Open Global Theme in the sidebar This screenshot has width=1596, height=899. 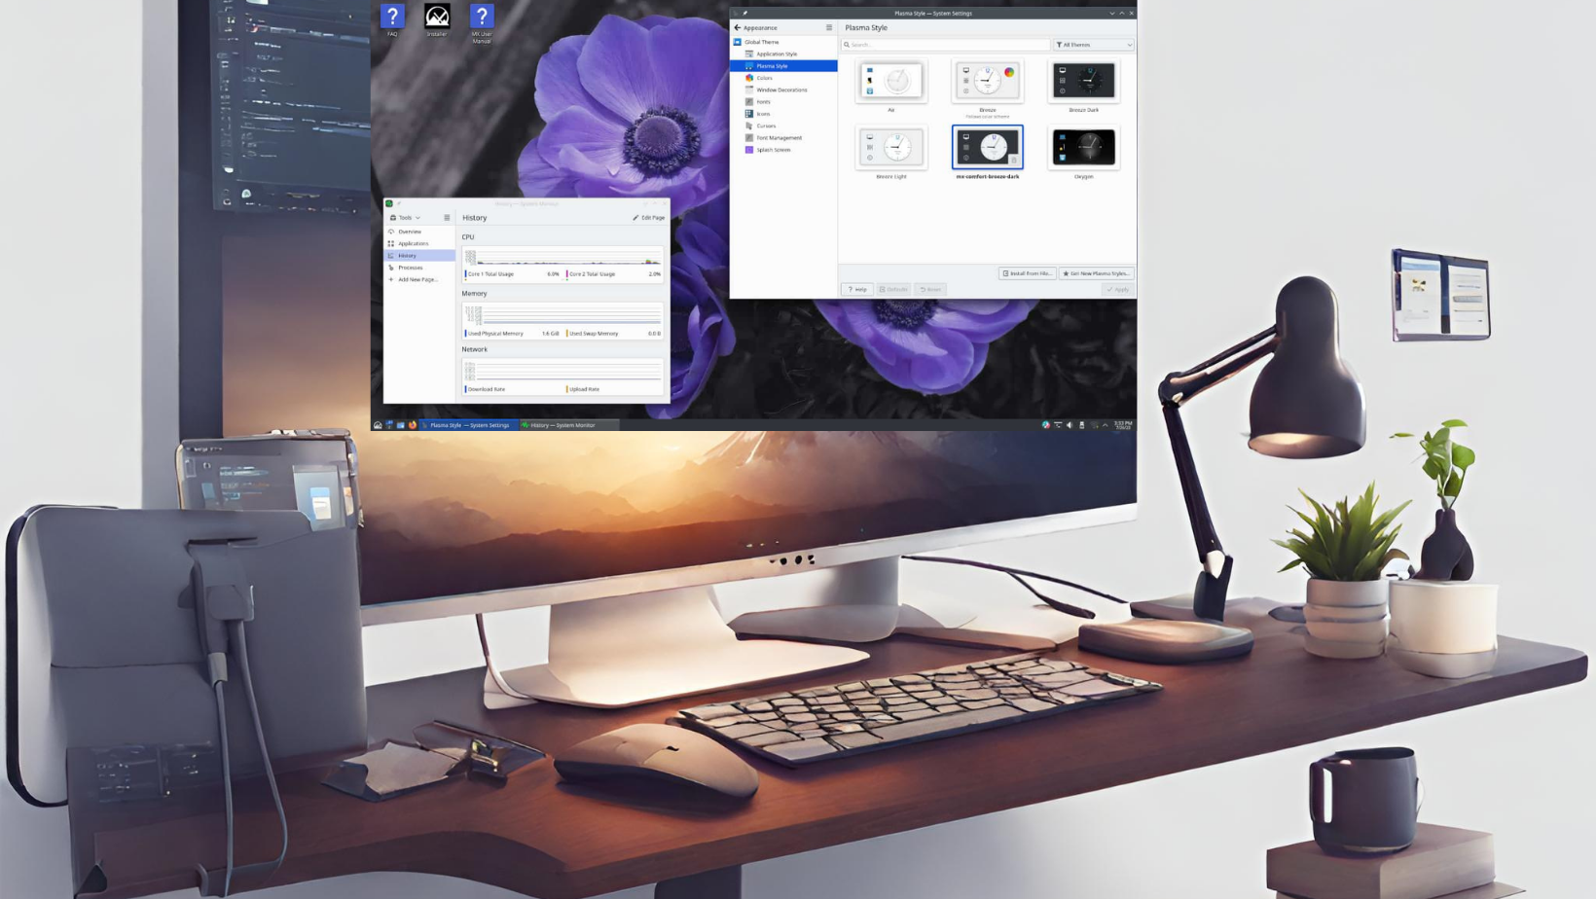[x=783, y=42]
